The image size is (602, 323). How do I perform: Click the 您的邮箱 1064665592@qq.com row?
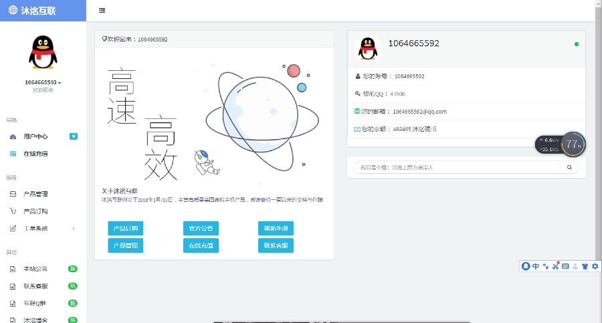tap(466, 112)
